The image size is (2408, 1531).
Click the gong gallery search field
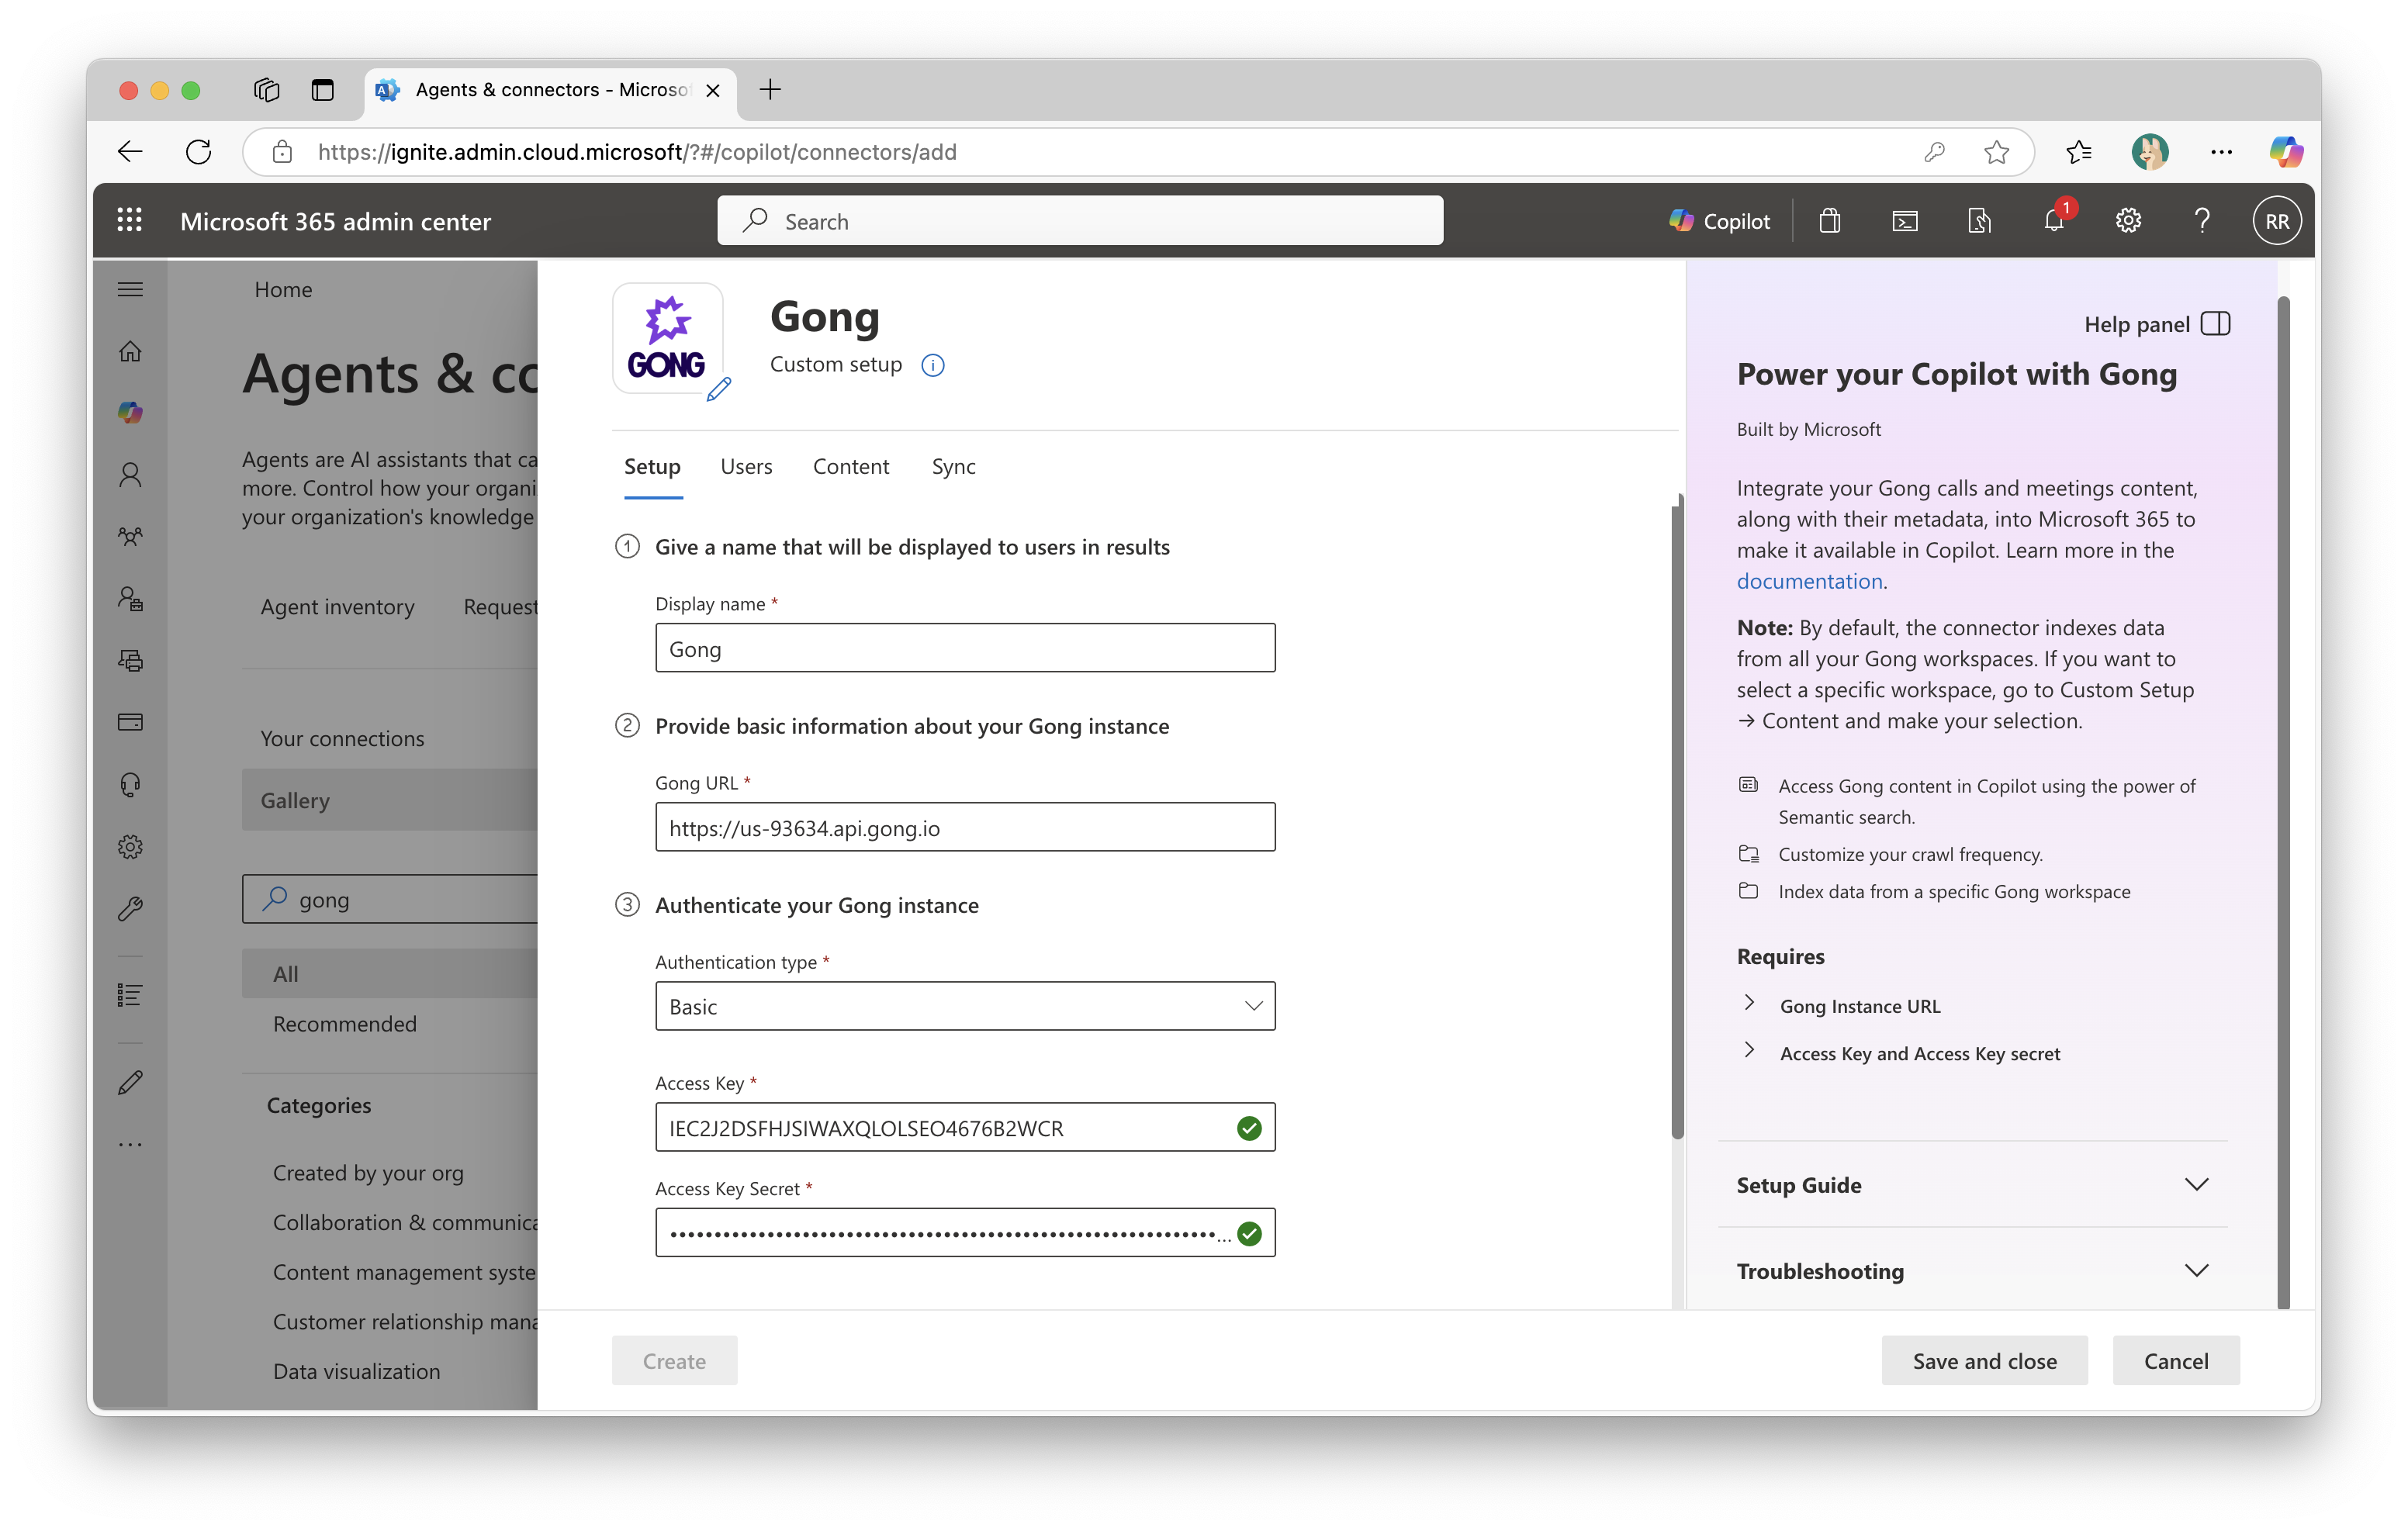click(x=389, y=899)
